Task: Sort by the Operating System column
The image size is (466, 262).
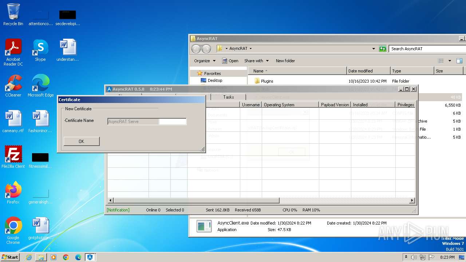Action: tap(290, 104)
